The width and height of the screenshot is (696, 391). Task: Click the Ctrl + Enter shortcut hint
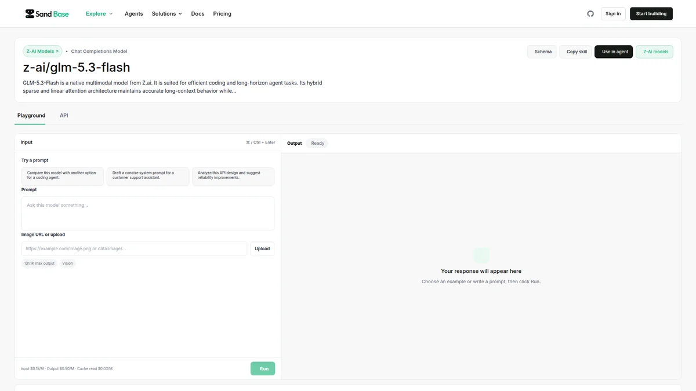click(x=260, y=142)
